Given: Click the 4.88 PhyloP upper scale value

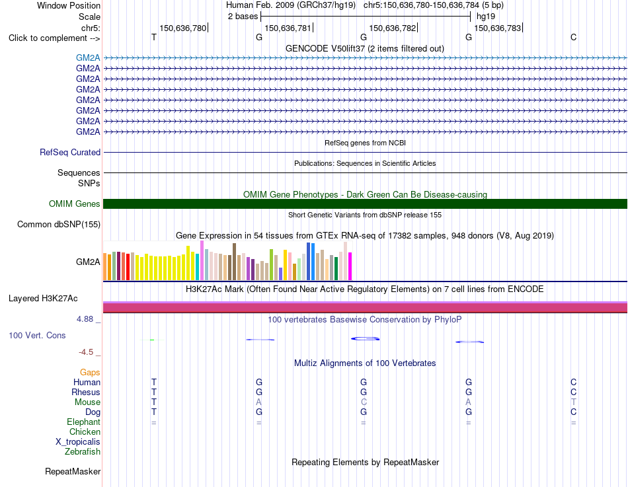Looking at the screenshot, I should pyautogui.click(x=85, y=319).
